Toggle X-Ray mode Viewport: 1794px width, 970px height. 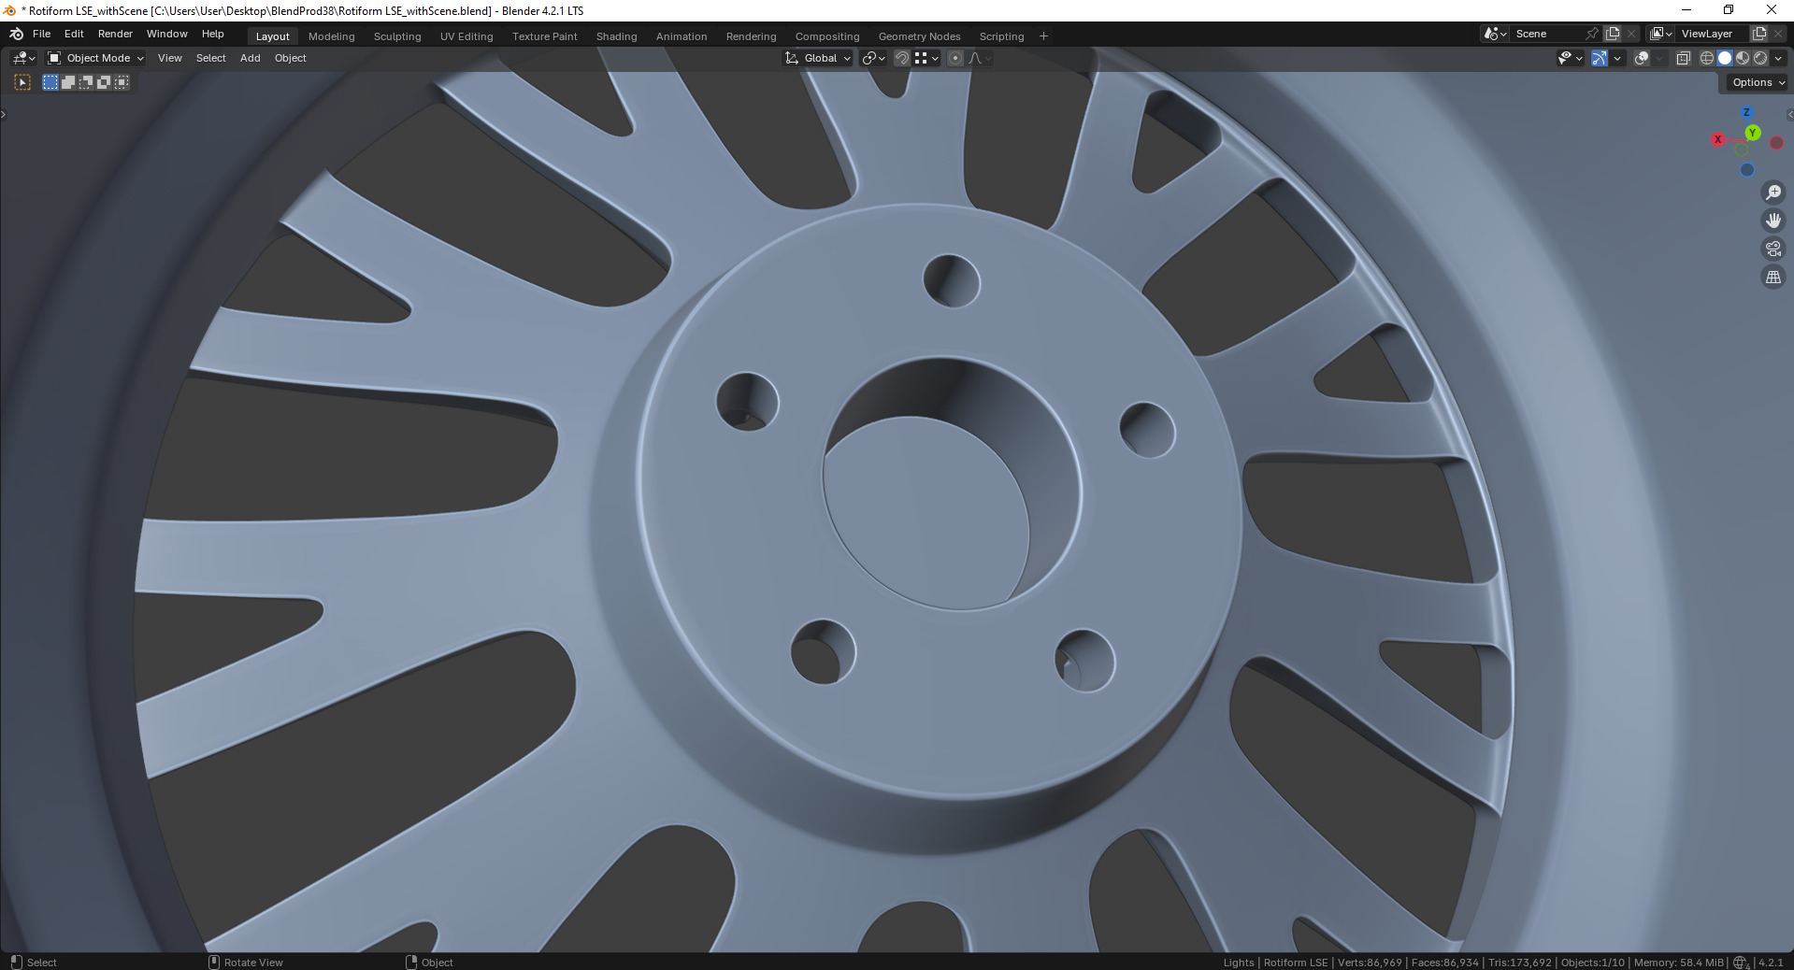[1683, 58]
